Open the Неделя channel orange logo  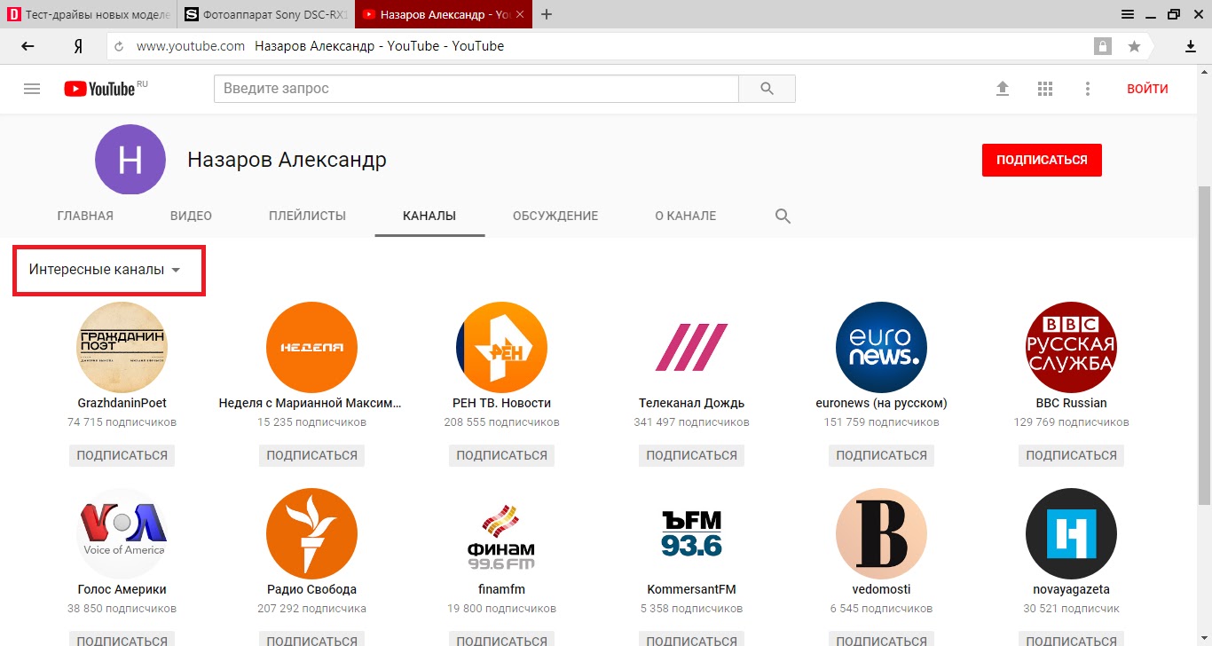click(x=311, y=347)
